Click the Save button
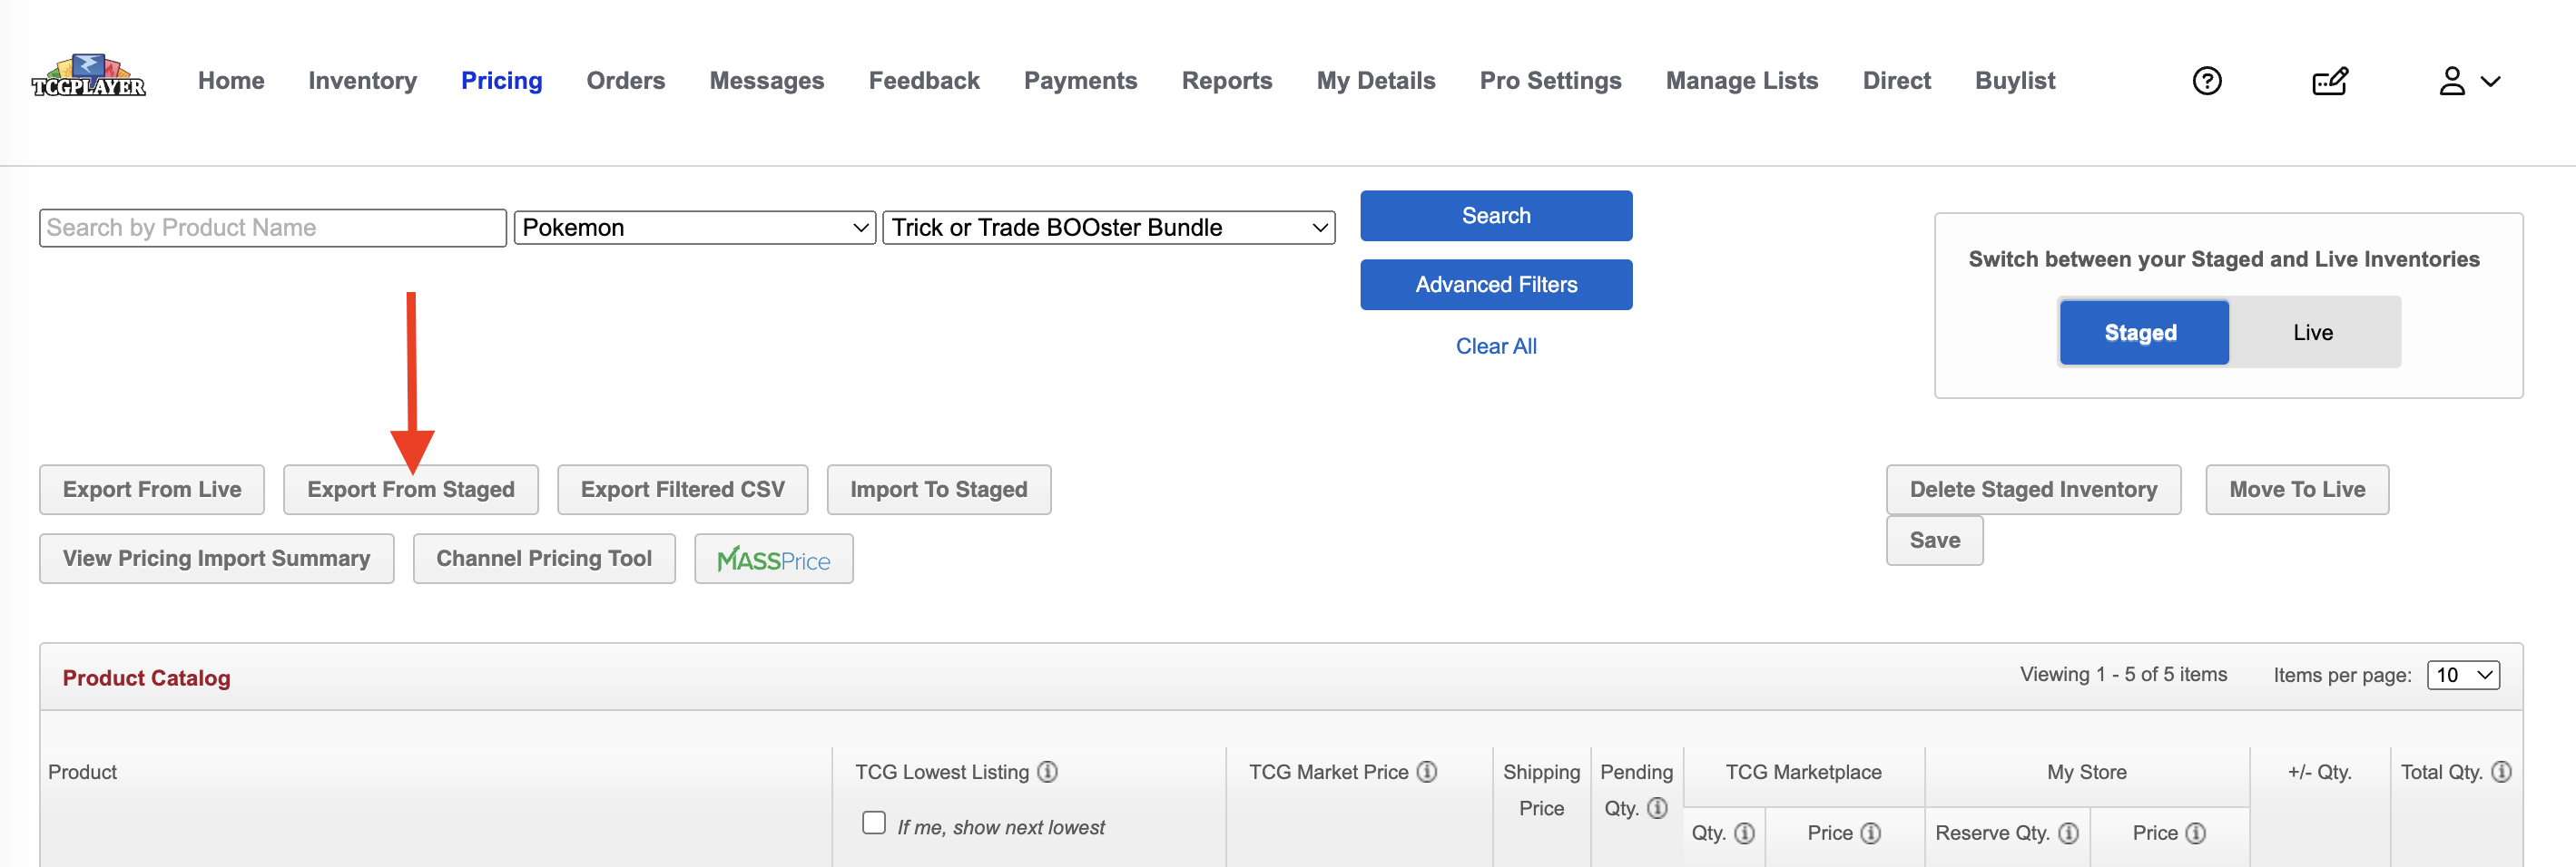The width and height of the screenshot is (2576, 867). [1935, 541]
